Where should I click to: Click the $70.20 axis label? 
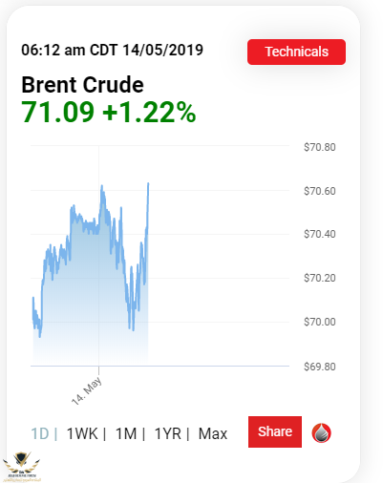pos(320,278)
